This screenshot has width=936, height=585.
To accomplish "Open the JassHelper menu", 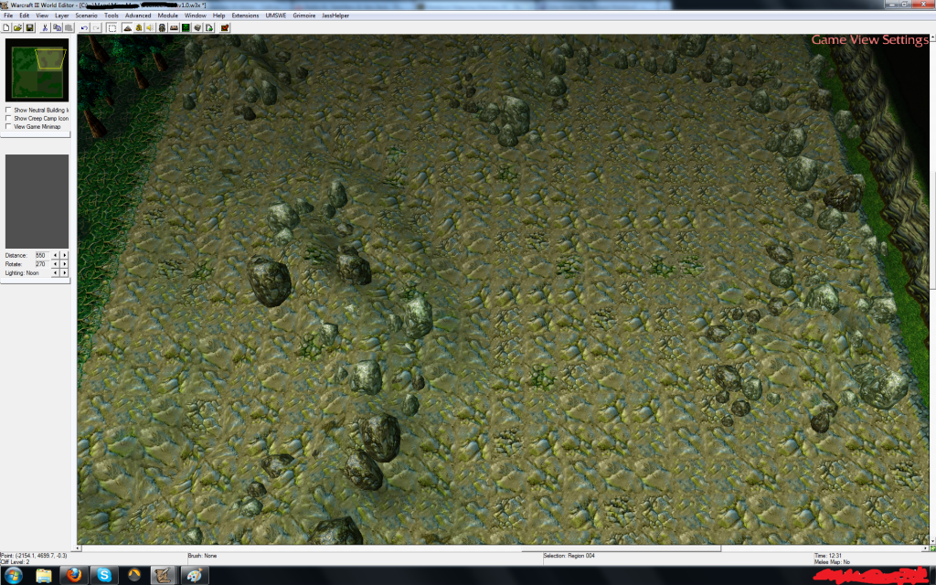I will tap(335, 16).
